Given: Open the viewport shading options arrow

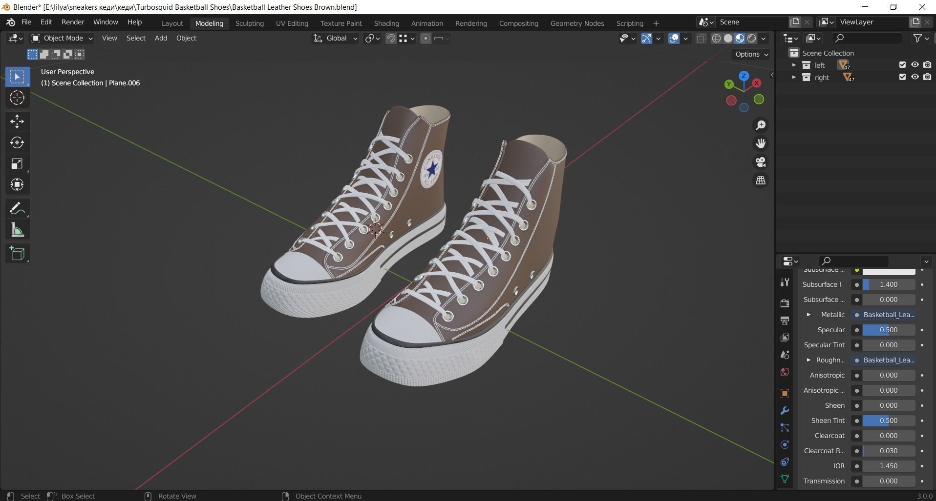Looking at the screenshot, I should 764,39.
